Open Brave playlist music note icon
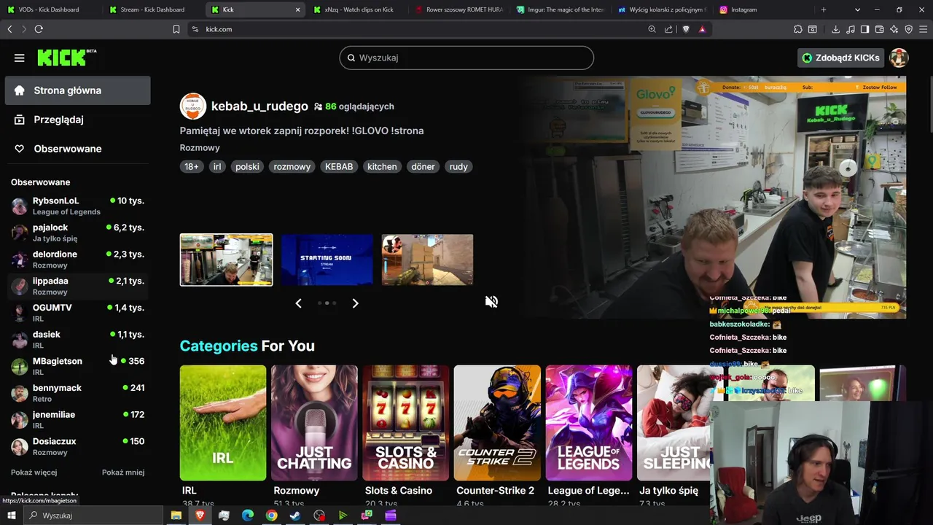933x525 pixels. tap(851, 29)
